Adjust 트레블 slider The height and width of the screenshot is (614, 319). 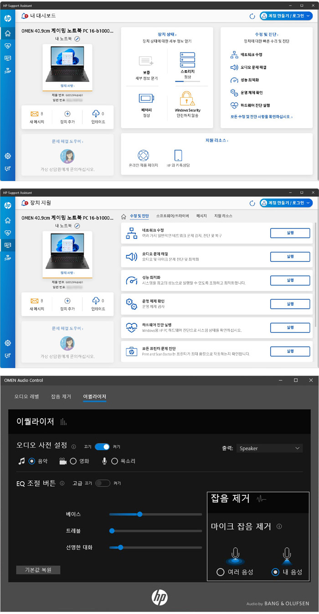click(x=155, y=531)
